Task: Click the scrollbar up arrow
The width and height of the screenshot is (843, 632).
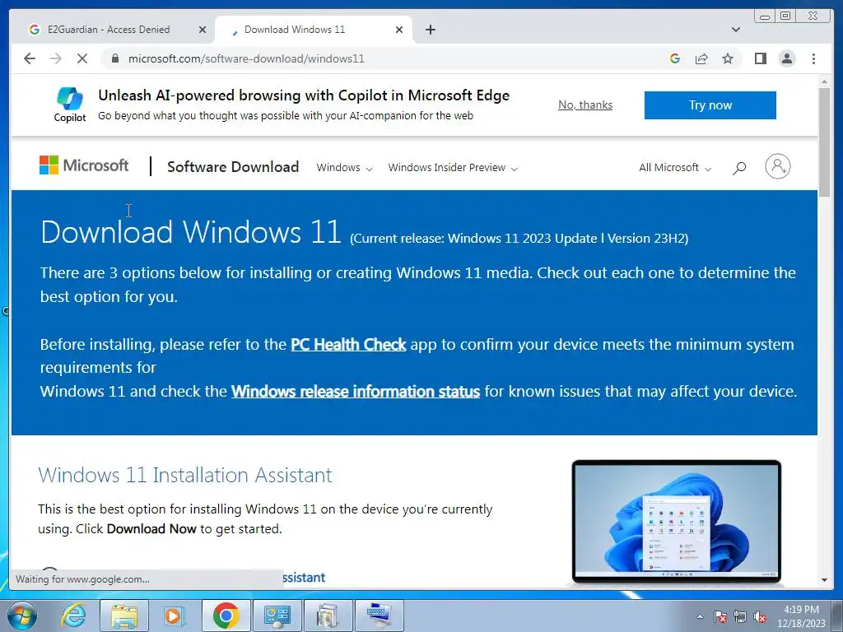Action: click(x=824, y=81)
